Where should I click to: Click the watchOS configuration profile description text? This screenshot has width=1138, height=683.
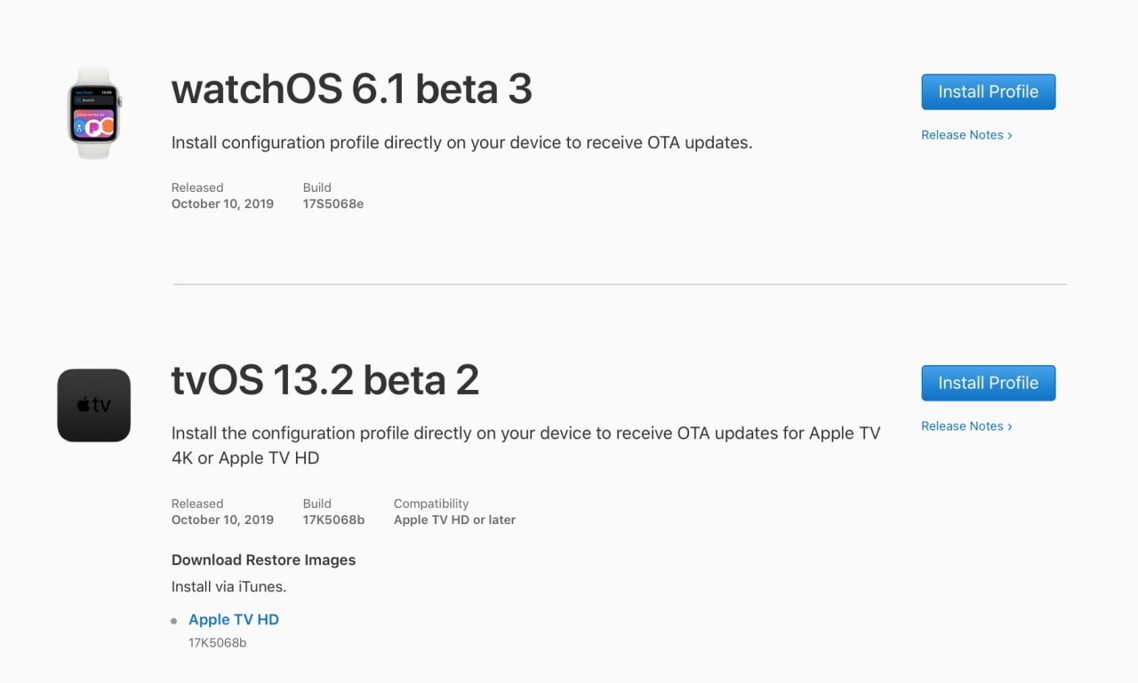461,142
